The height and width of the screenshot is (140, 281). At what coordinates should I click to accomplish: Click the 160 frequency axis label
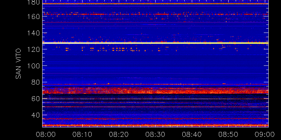[x=34, y=16]
